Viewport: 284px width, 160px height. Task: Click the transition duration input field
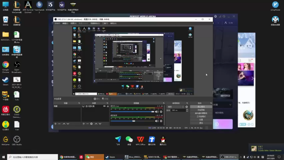coord(178,110)
